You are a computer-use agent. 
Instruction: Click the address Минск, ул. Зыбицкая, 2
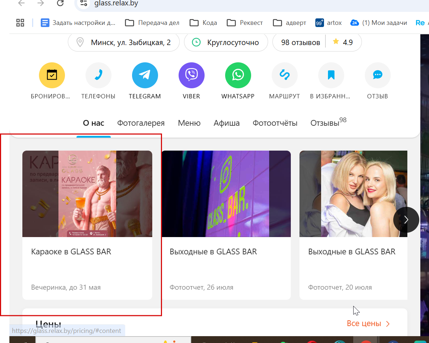click(x=124, y=43)
